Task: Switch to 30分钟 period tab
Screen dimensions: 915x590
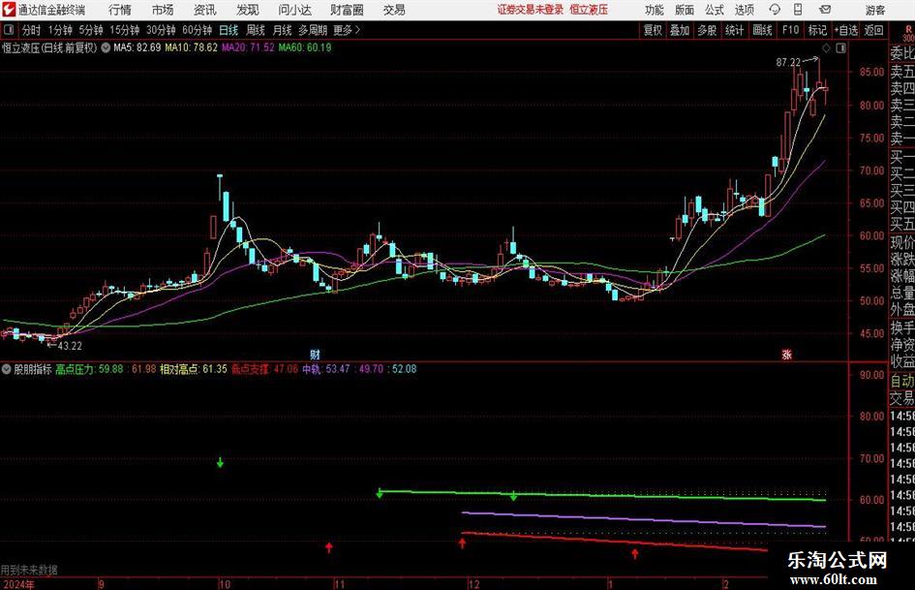Action: coord(161,30)
